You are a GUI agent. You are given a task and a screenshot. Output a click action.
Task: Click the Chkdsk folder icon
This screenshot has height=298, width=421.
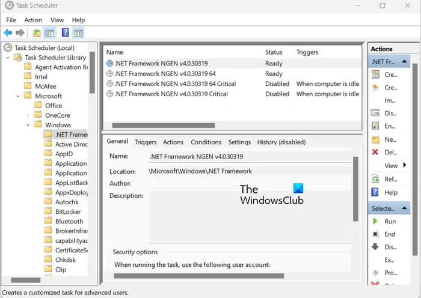click(x=48, y=259)
